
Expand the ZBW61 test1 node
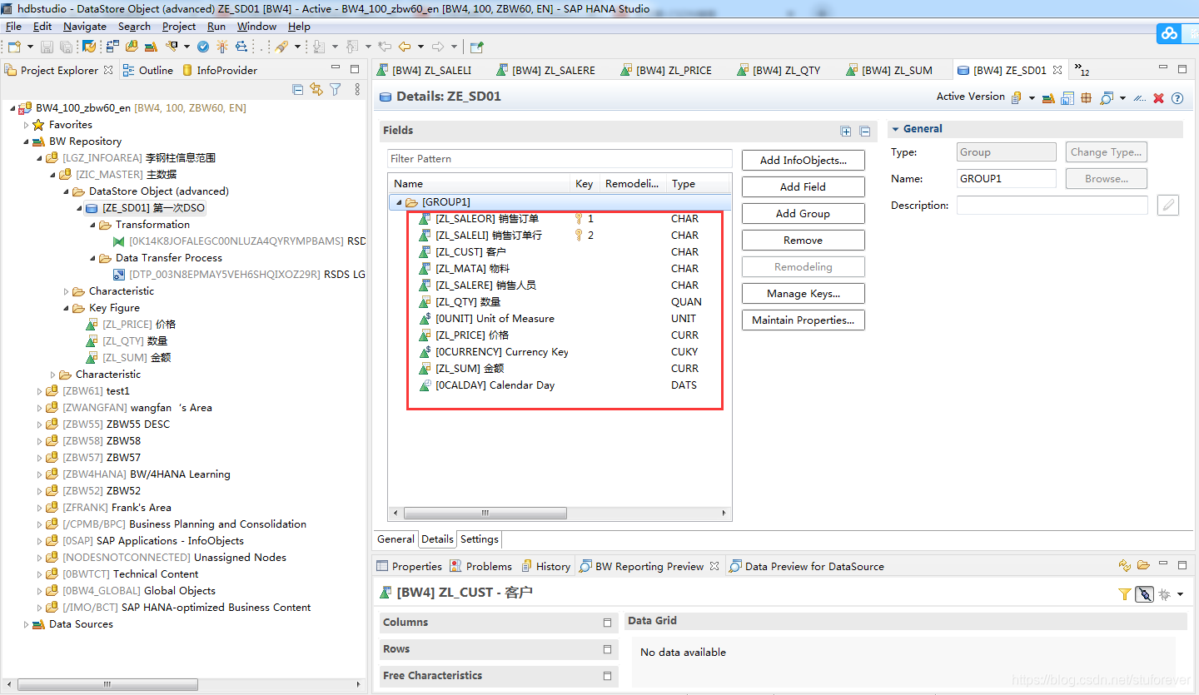click(x=39, y=391)
